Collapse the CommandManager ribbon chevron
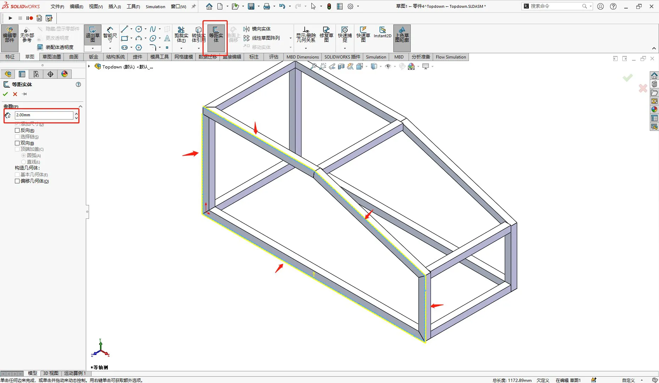The image size is (659, 383). [x=654, y=48]
